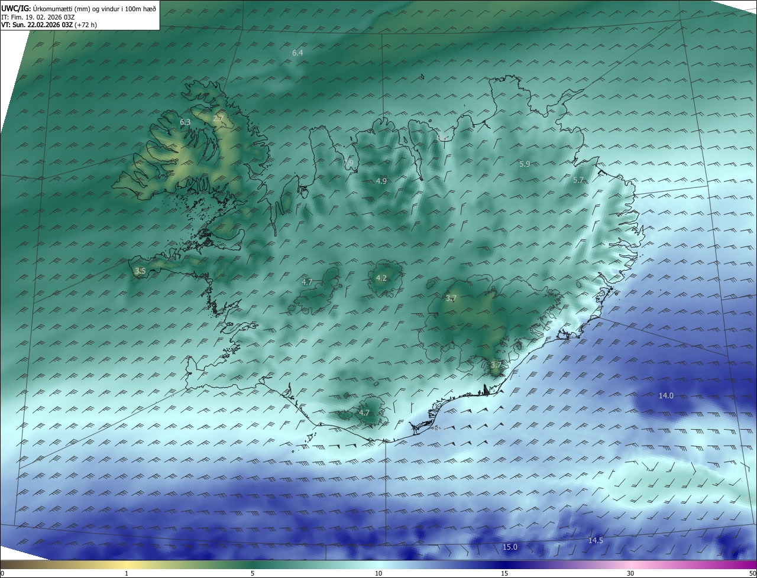Click the valid time "VT: Sun. 22.02.2026 03Z"
Viewport: 757px width, 578px height.
tap(37, 25)
